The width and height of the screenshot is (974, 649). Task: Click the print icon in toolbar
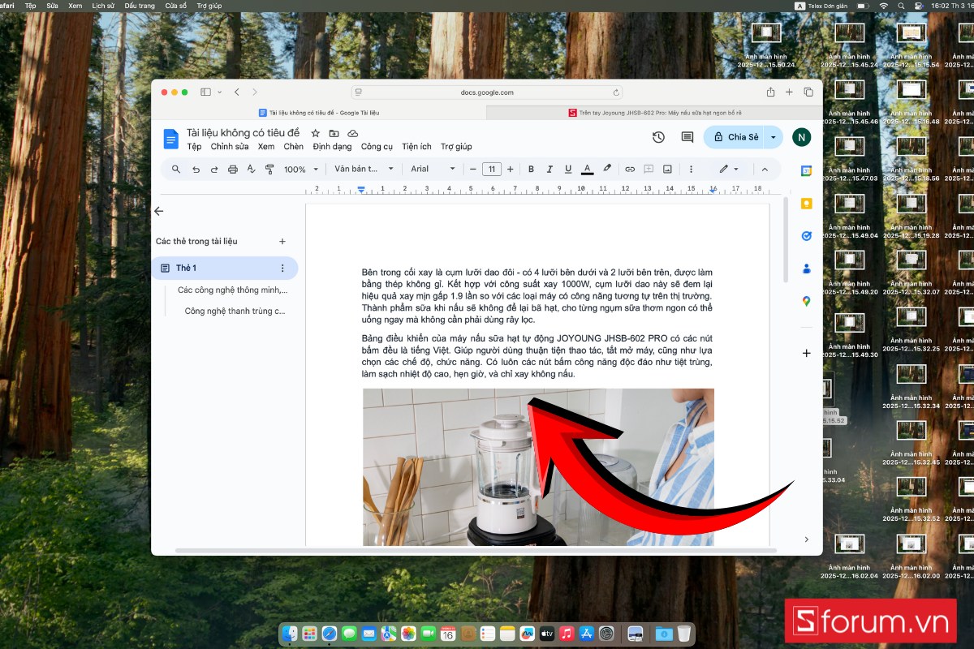point(233,170)
